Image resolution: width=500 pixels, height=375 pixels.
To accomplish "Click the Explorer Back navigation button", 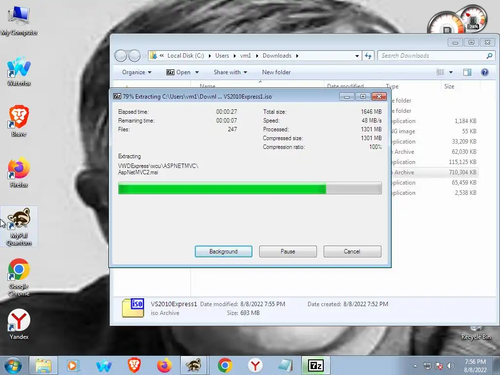I will click(121, 56).
